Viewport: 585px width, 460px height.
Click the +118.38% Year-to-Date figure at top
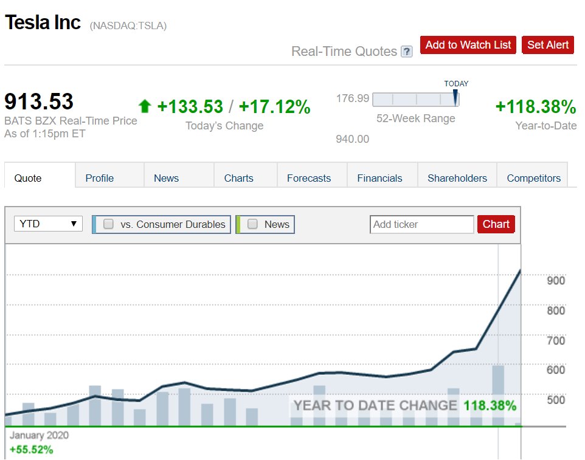tap(535, 106)
